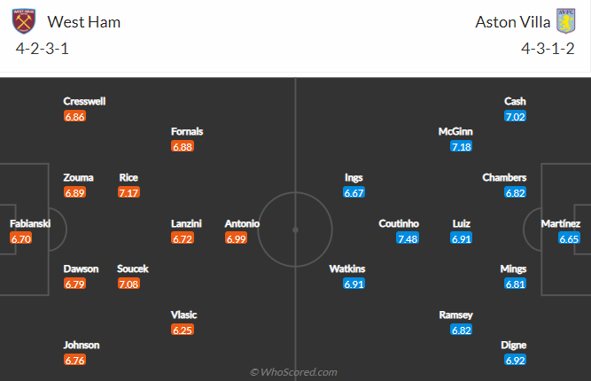
Task: Select Vlasic's 6.25 rating badge
Action: [x=183, y=330]
